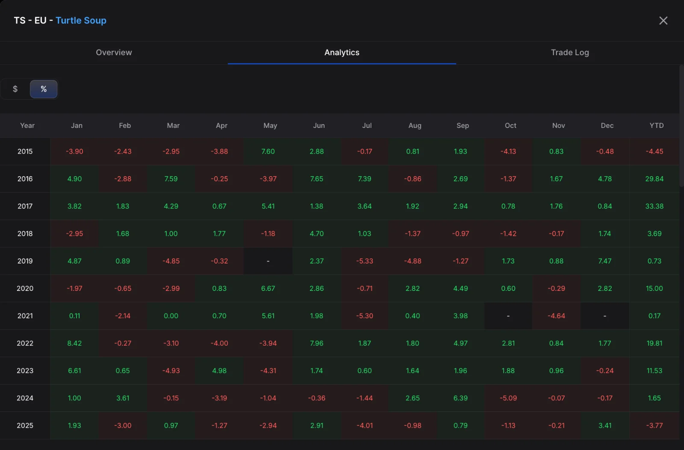Click the Year column header
The height and width of the screenshot is (450, 684).
coord(27,125)
